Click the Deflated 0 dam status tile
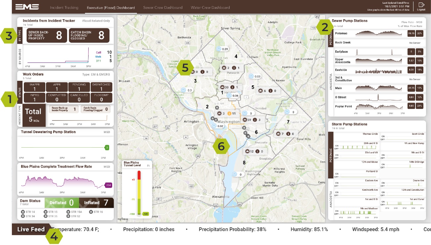The image size is (431, 245). coord(62,203)
